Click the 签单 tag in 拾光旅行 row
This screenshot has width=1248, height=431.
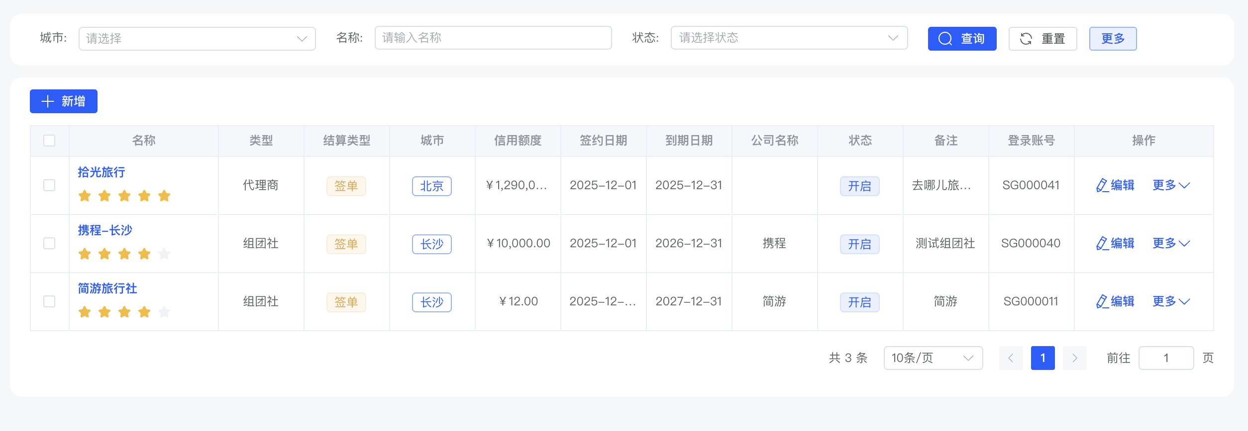click(346, 186)
